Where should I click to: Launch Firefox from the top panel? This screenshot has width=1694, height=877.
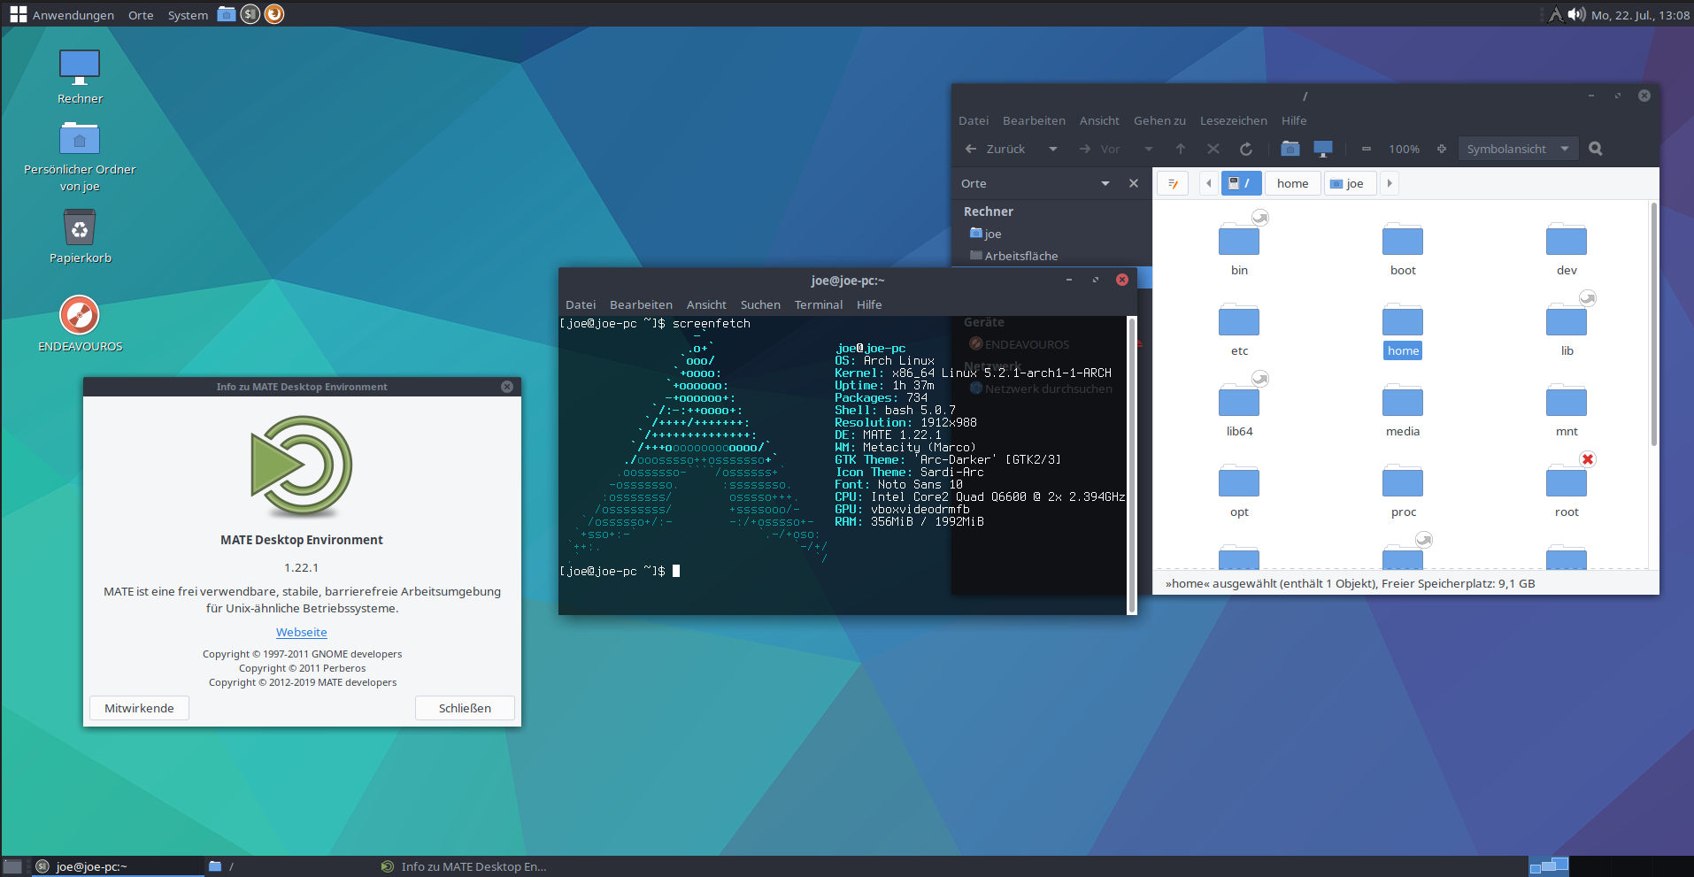pyautogui.click(x=274, y=14)
